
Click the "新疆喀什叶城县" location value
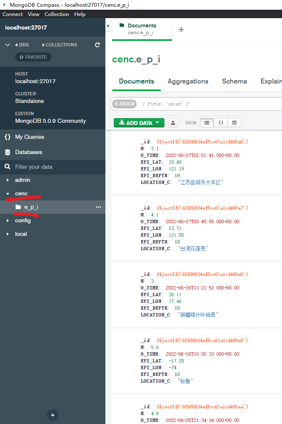[198, 315]
